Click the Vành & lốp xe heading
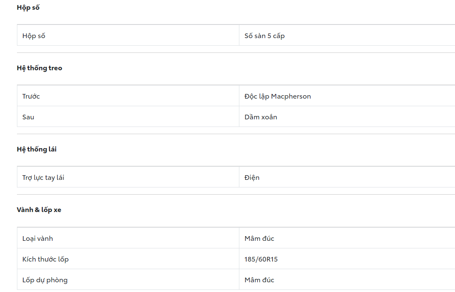This screenshot has height=292, width=455. pos(39,210)
